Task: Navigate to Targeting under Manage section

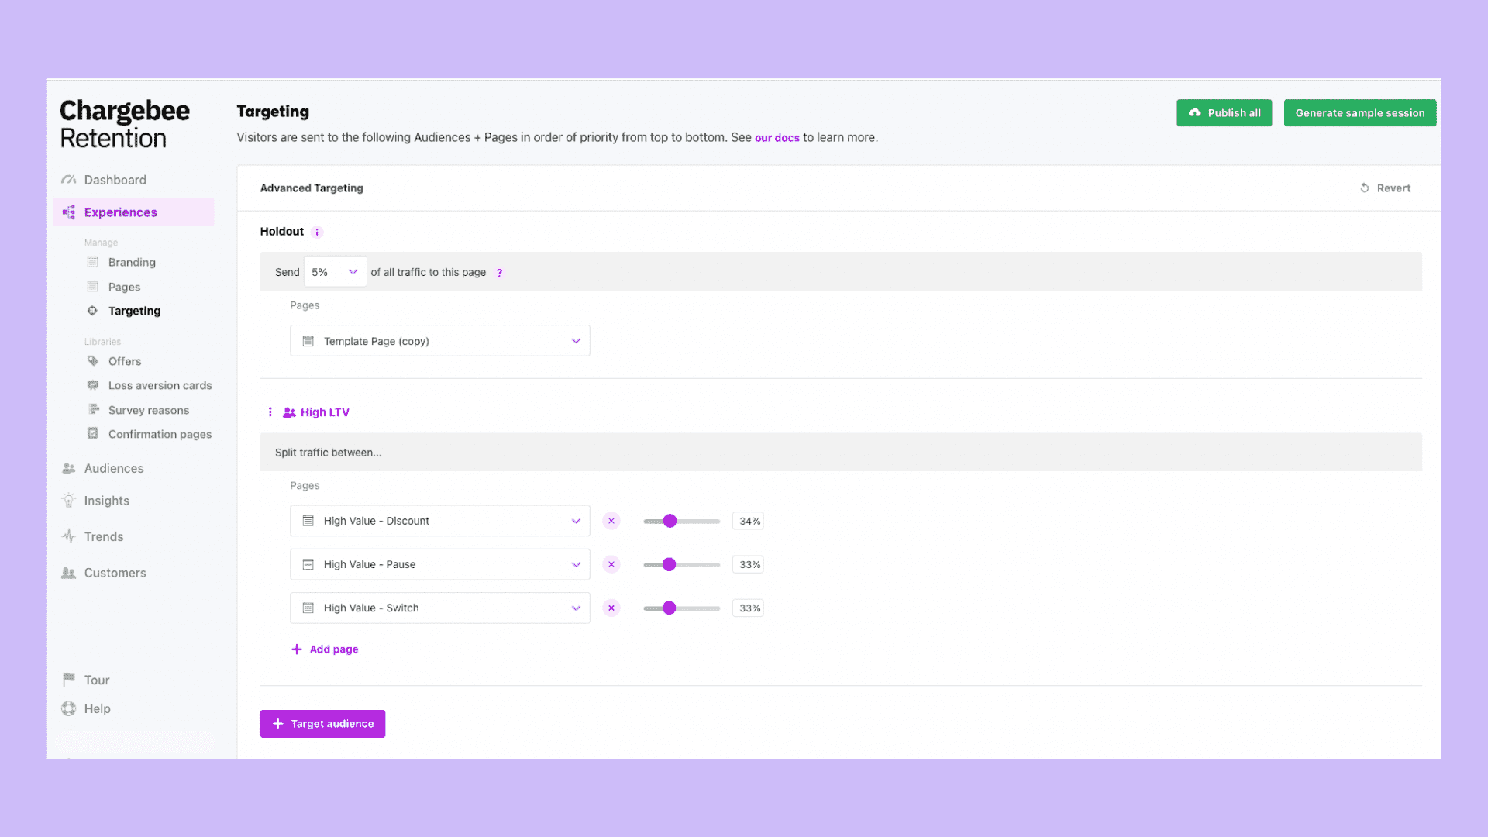Action: [134, 310]
